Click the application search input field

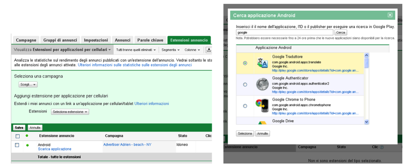(285, 33)
